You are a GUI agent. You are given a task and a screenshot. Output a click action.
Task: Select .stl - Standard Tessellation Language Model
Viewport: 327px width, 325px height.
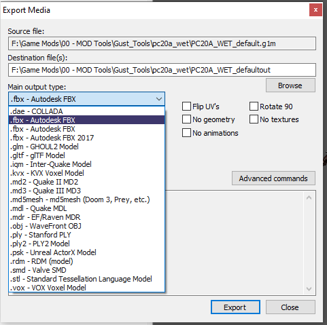coord(86,279)
